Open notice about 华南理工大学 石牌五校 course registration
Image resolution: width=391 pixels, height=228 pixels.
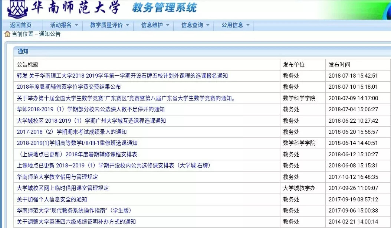pos(122,76)
